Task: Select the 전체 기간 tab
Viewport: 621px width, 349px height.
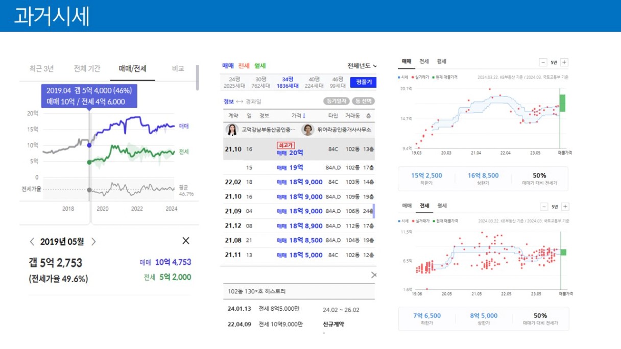Action: click(x=87, y=68)
